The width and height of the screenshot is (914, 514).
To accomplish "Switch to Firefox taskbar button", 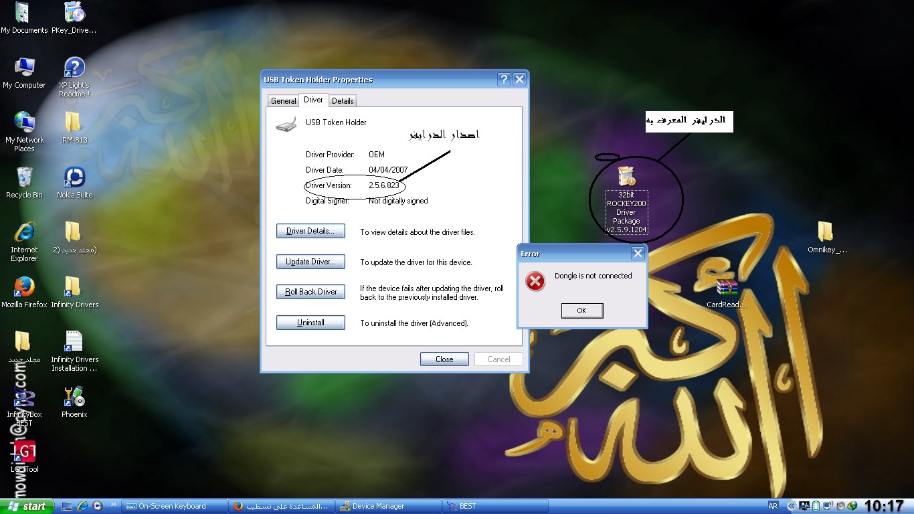I will click(281, 506).
